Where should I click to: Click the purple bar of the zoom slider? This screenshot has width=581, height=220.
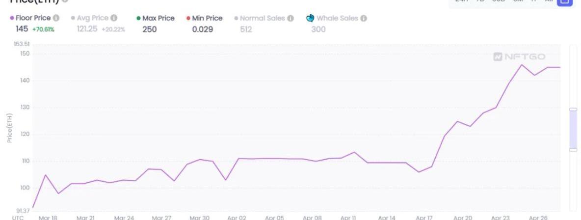573,129
